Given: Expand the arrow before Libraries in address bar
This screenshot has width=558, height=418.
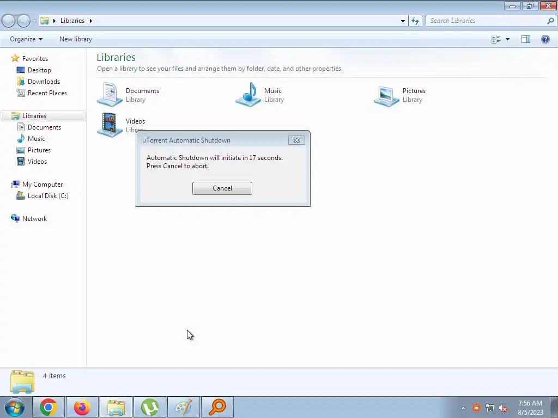Looking at the screenshot, I should 54,21.
